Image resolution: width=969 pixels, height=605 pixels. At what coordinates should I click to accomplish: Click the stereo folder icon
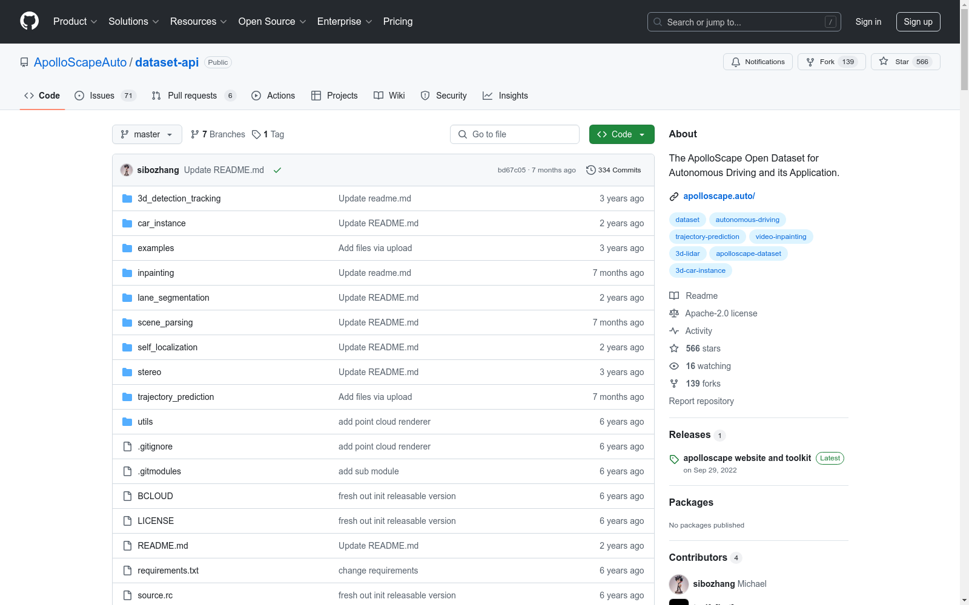coord(127,372)
